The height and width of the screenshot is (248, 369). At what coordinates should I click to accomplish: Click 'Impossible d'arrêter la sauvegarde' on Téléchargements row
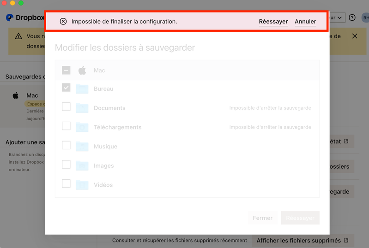270,127
